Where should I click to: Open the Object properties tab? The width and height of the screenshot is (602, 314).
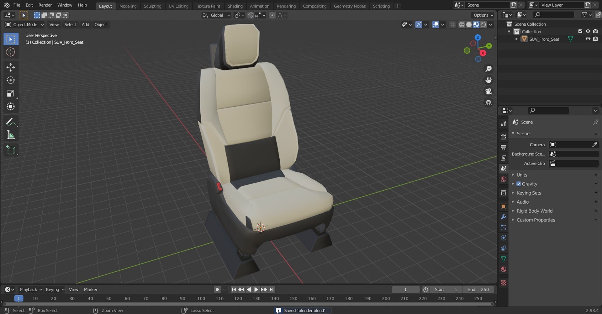[x=504, y=206]
